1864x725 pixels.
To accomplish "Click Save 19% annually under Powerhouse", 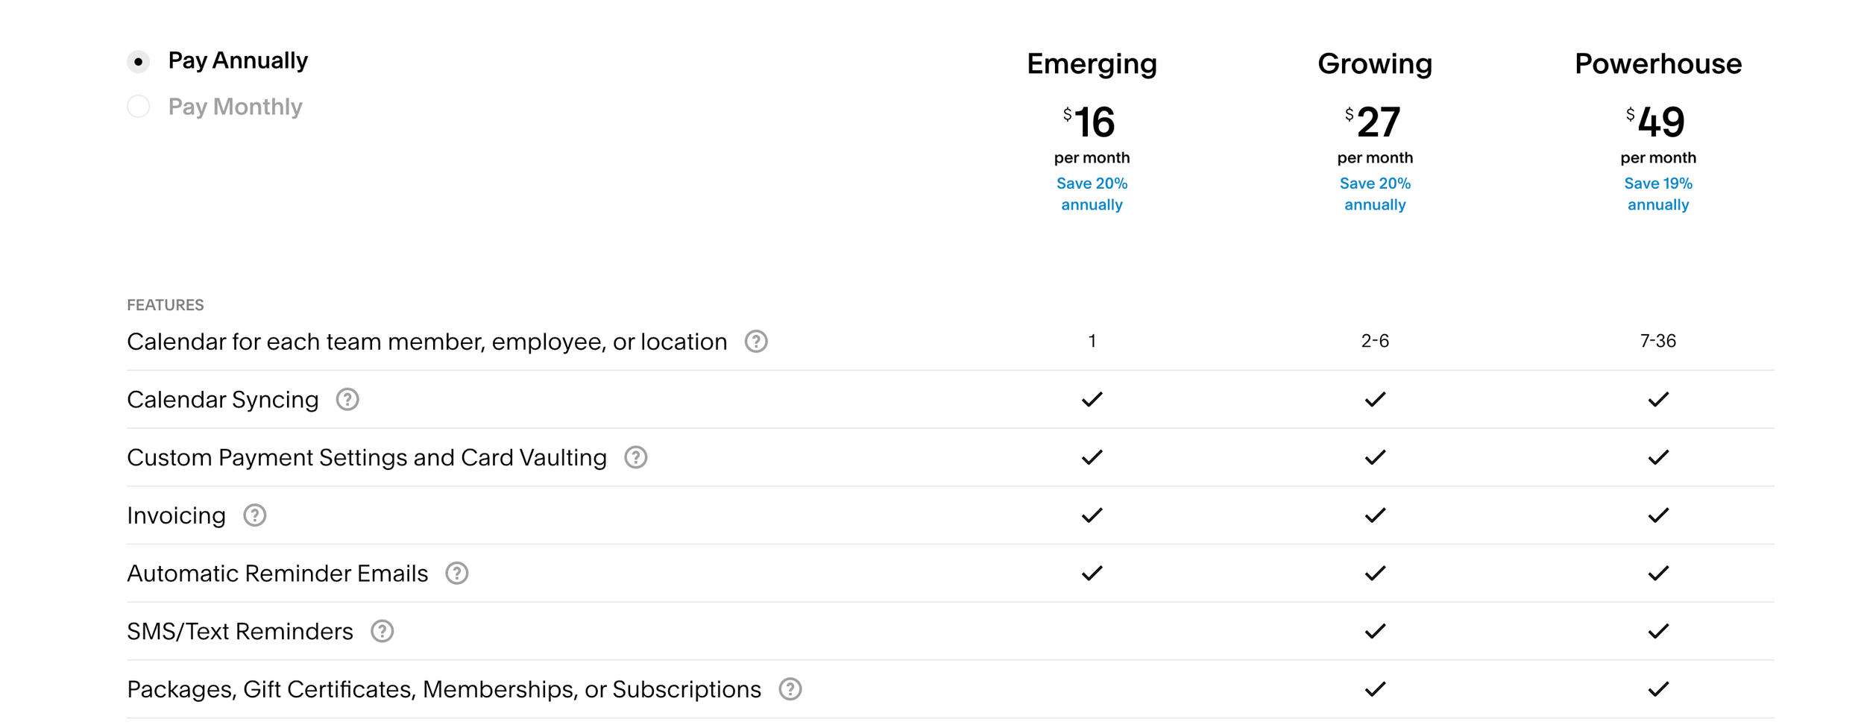I will [x=1658, y=194].
